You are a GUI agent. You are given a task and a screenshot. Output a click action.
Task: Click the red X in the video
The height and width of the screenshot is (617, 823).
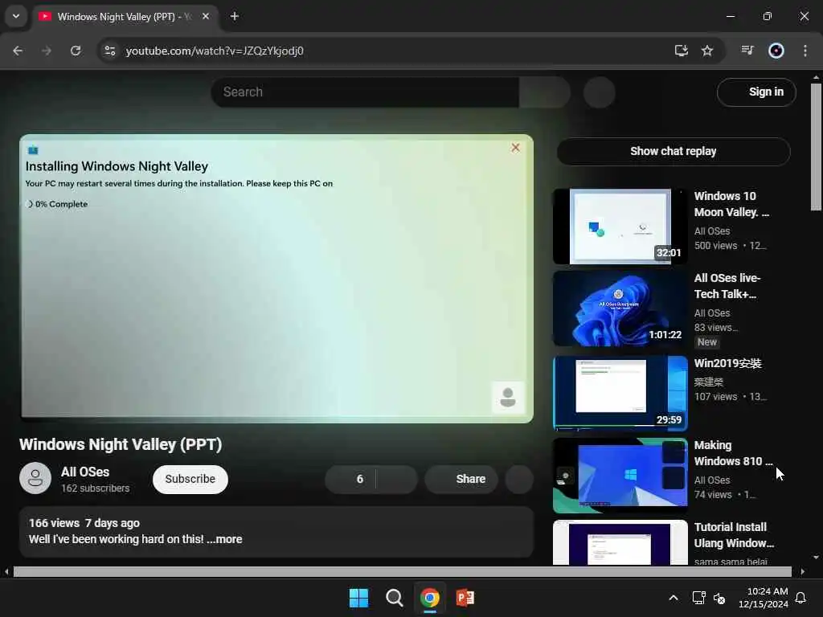pos(515,148)
